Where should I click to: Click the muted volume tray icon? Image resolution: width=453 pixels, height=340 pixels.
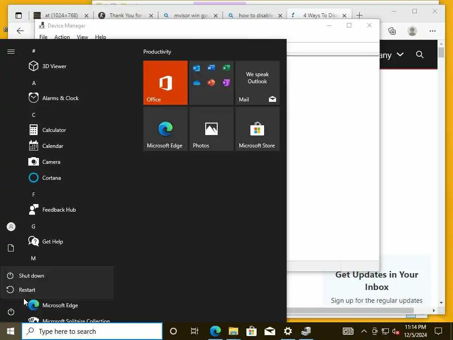pyautogui.click(x=395, y=331)
